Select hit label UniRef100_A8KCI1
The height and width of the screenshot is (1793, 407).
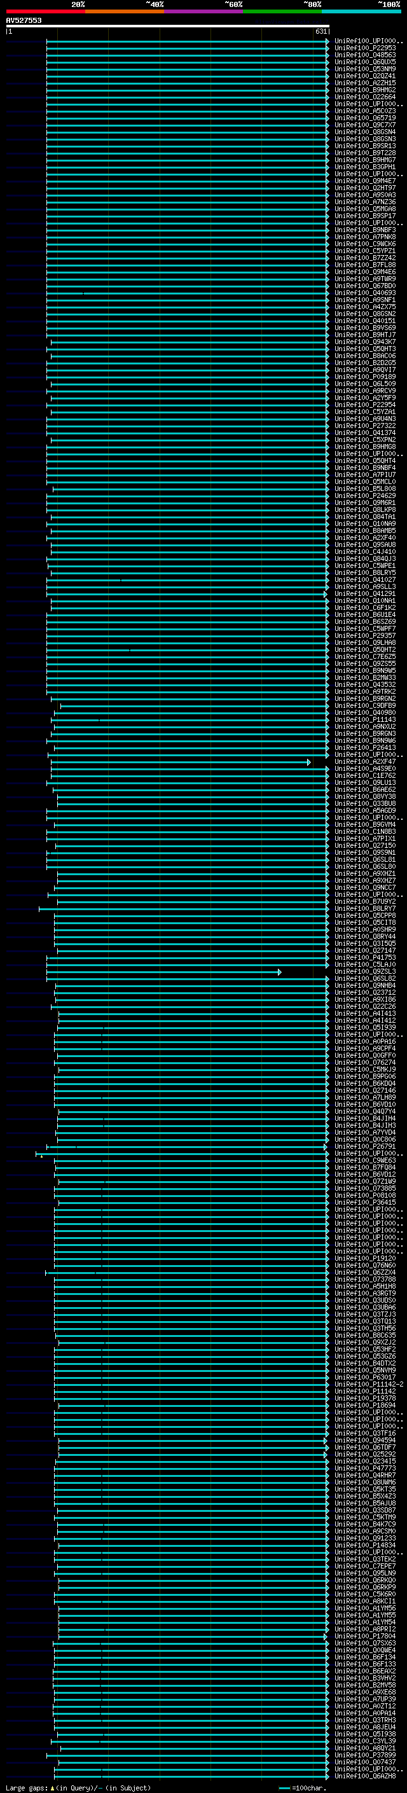(x=365, y=1601)
